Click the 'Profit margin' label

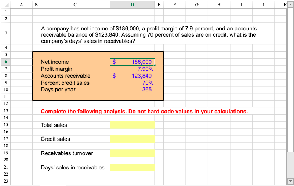57,69
